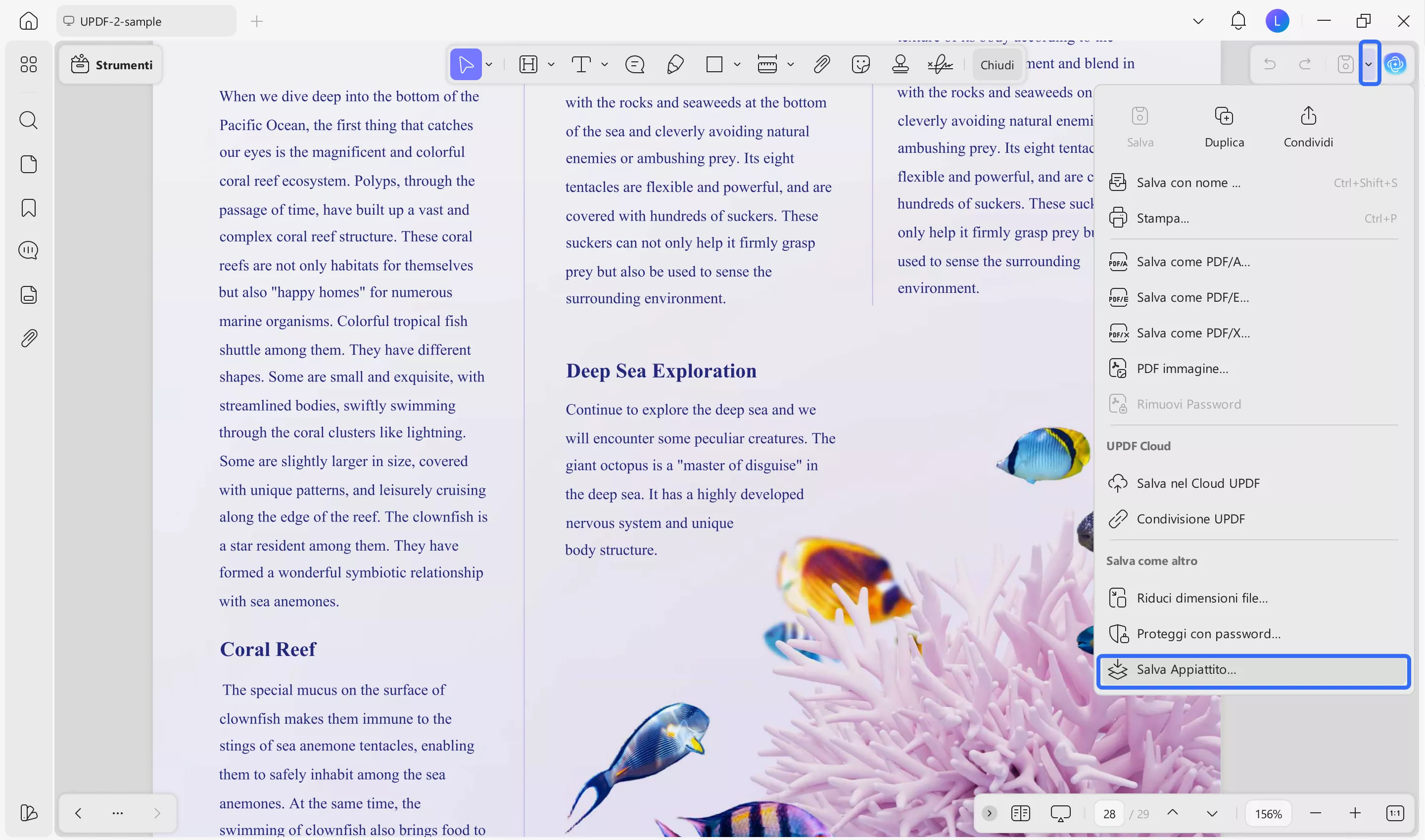Click the attachment paperclip toolbar icon
Viewport: 1425px width, 840px height.
tap(821, 64)
